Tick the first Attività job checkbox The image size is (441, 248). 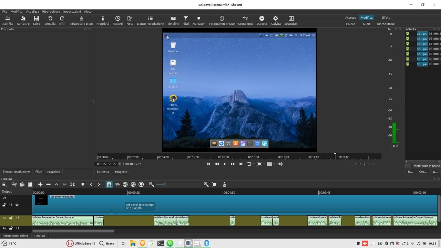click(408, 34)
